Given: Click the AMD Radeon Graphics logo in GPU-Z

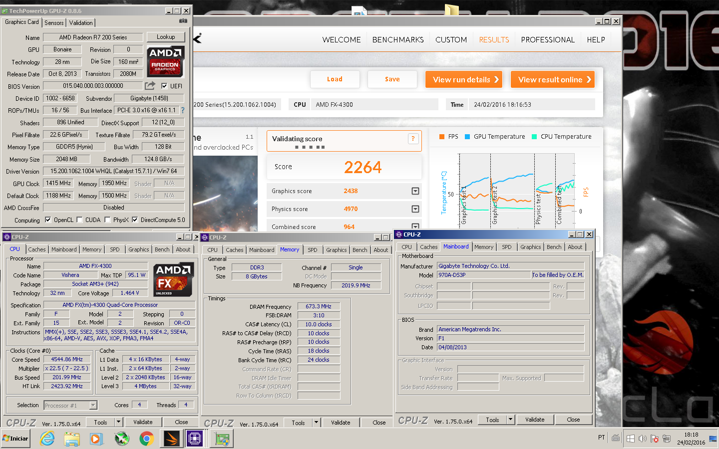Looking at the screenshot, I should 165,61.
